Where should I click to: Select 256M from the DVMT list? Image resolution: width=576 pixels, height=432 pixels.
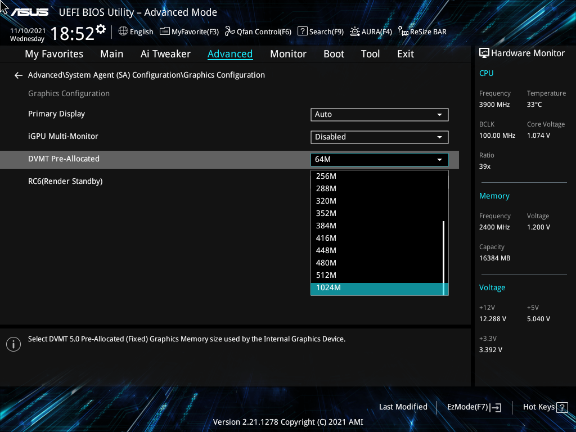[x=377, y=176]
